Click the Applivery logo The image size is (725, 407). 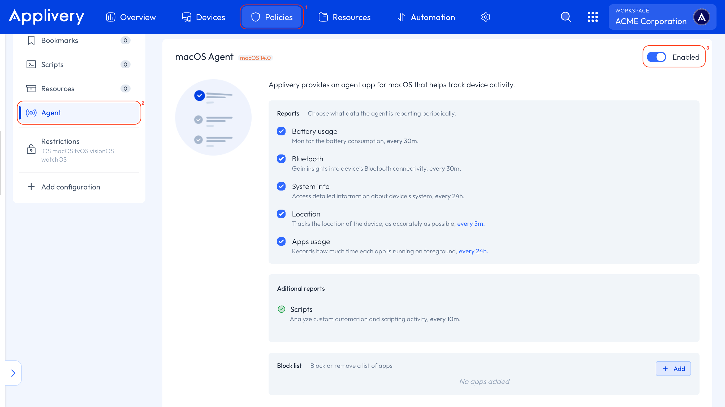[46, 16]
